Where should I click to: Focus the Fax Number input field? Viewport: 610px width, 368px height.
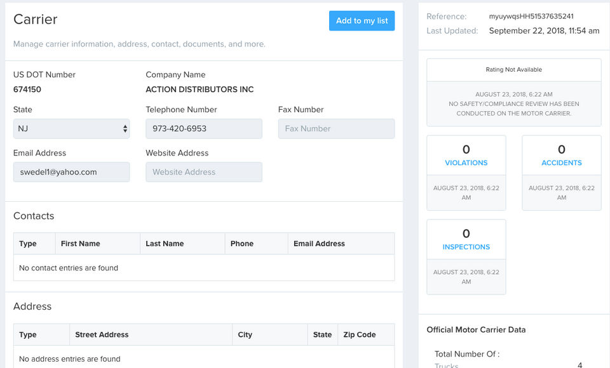point(336,129)
